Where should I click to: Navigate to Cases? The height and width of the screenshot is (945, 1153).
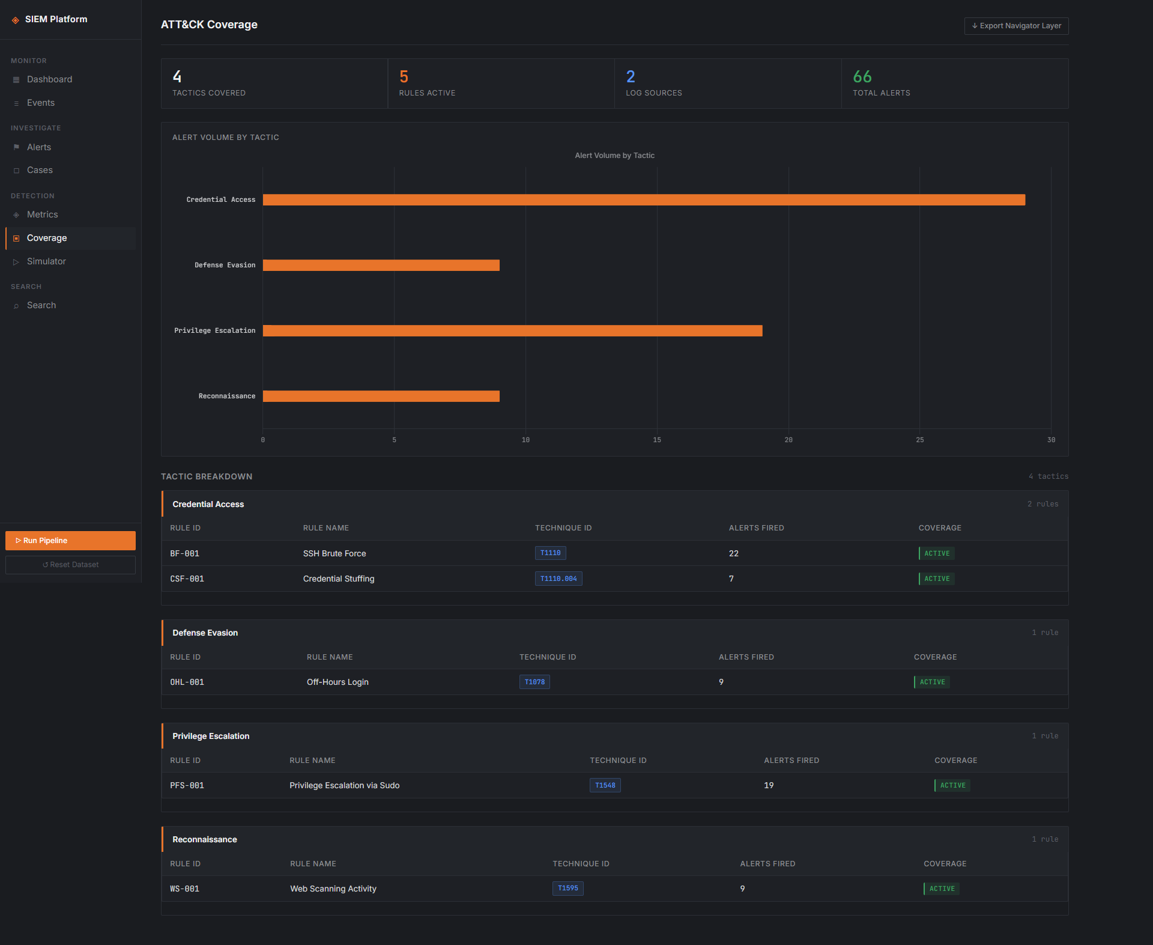70,170
